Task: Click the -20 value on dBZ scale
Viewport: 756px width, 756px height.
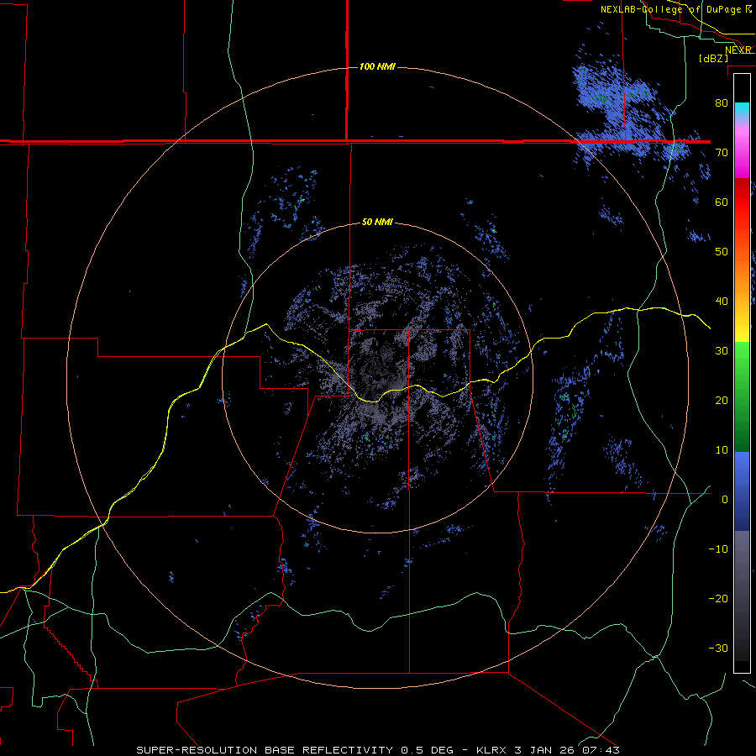Action: click(x=718, y=599)
